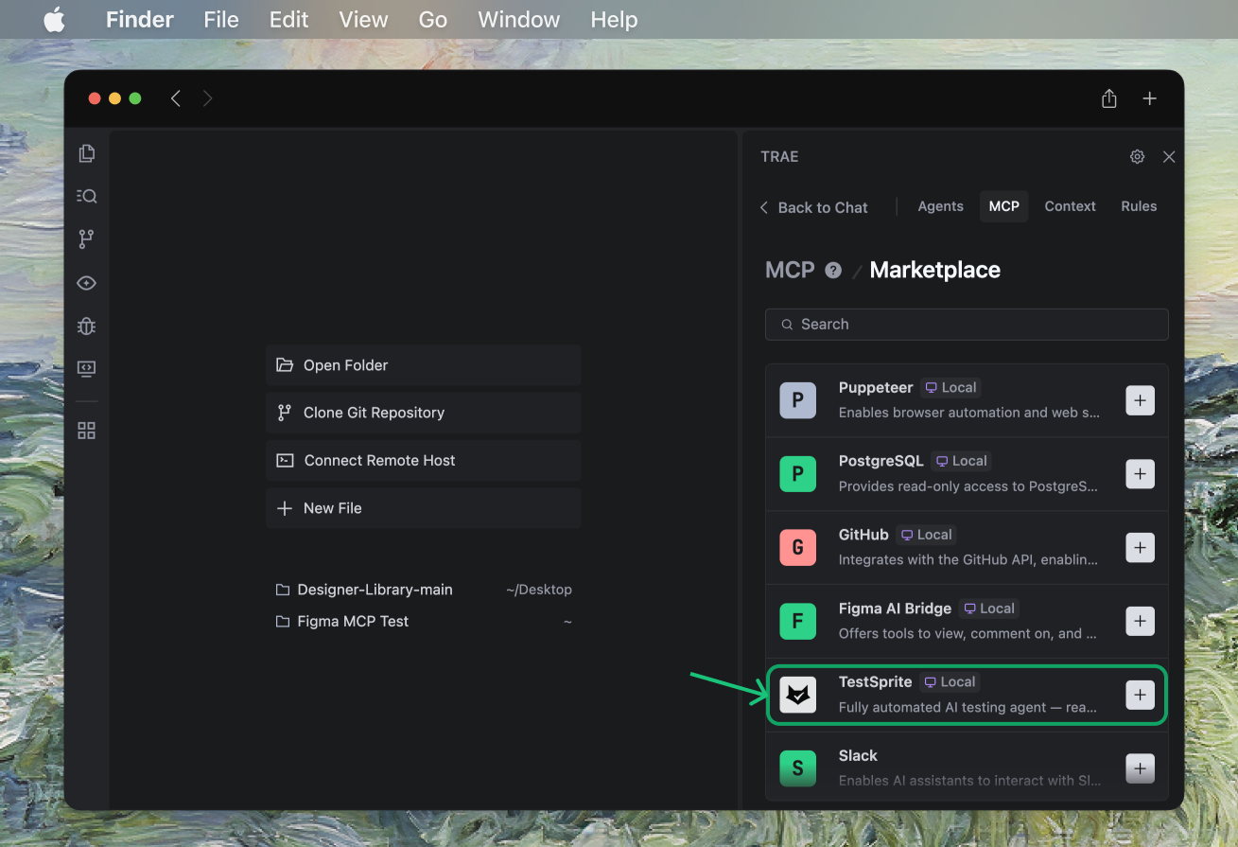Navigate back with the left chevron

[x=175, y=98]
